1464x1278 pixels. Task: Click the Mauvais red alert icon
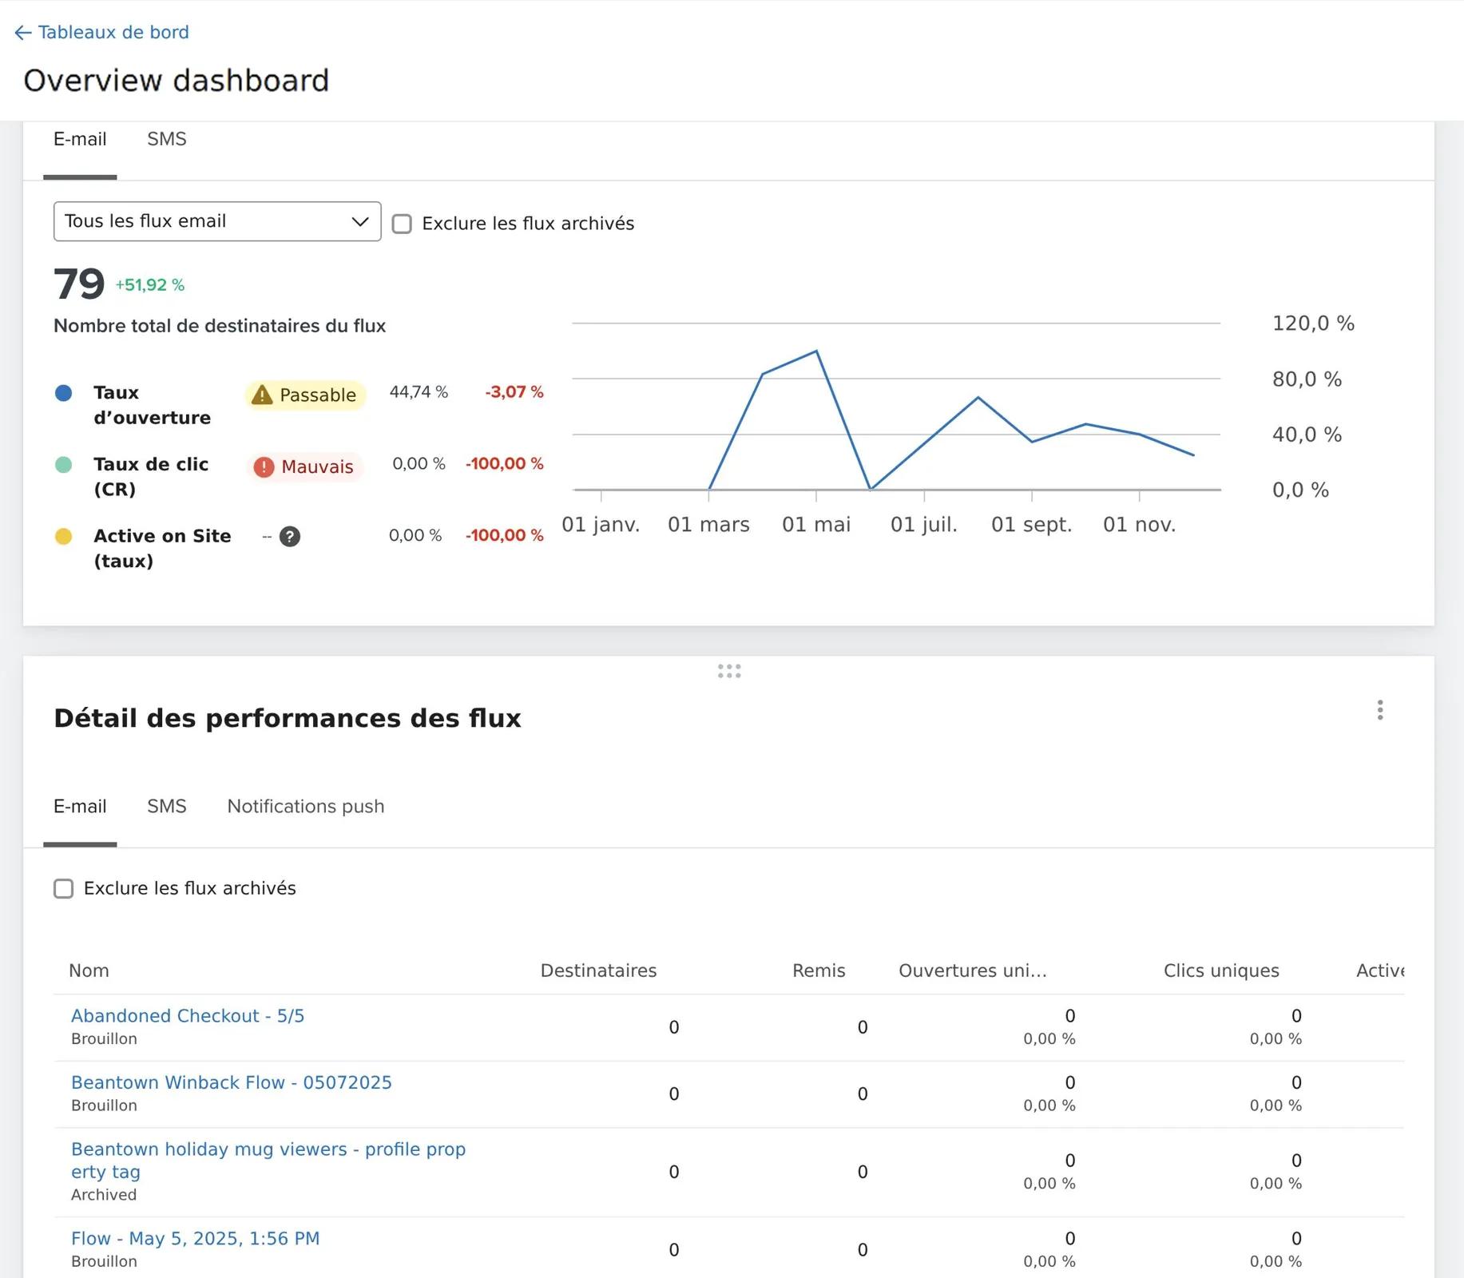click(x=264, y=466)
